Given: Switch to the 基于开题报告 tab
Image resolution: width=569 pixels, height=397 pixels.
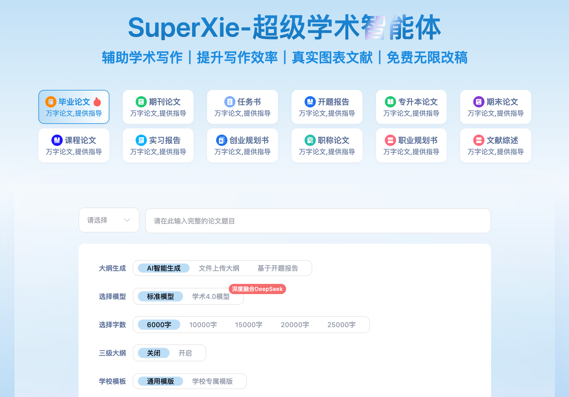Looking at the screenshot, I should (278, 268).
